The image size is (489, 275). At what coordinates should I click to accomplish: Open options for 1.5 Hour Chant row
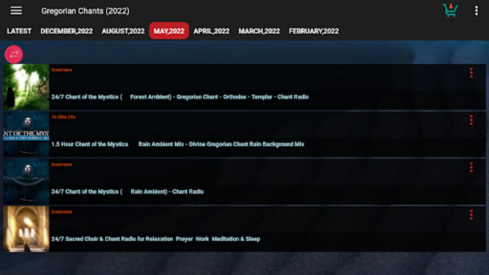tap(471, 120)
